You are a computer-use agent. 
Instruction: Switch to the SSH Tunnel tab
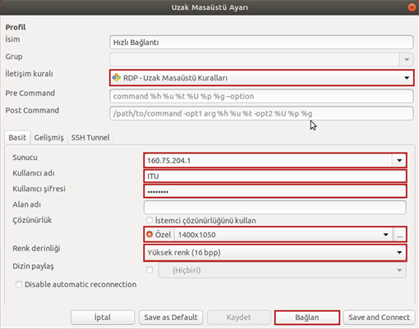[x=90, y=138]
